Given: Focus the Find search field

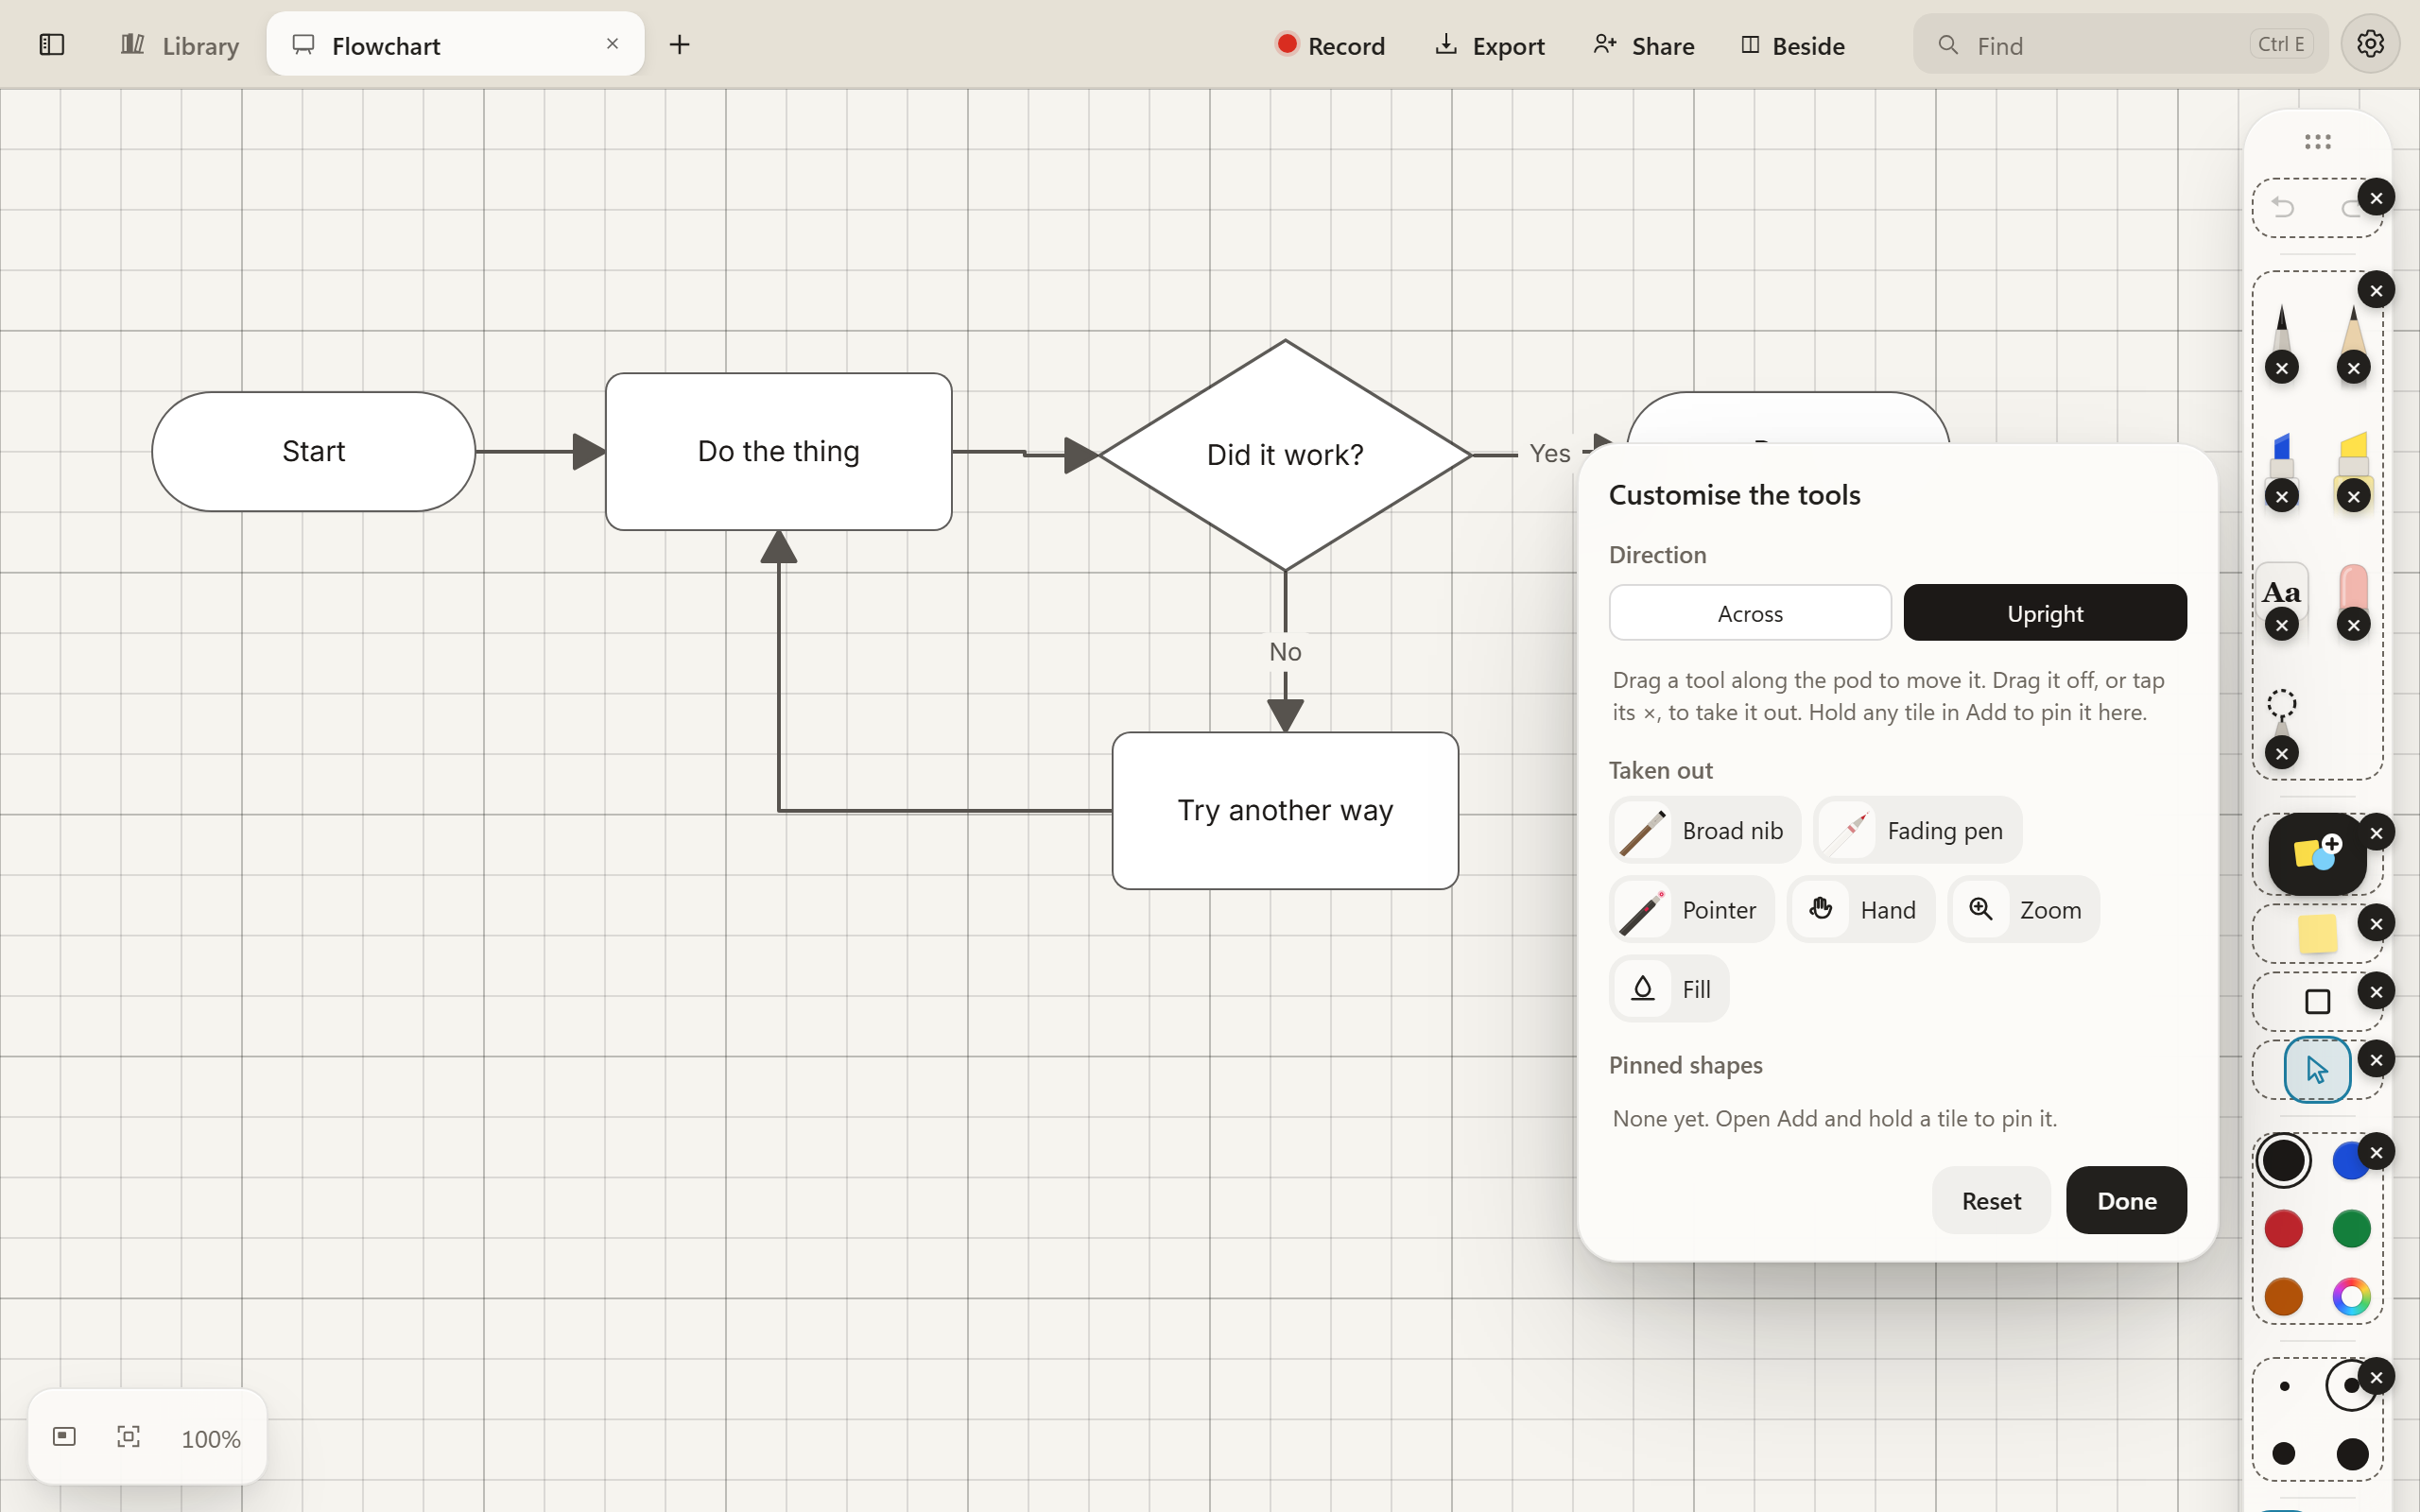Looking at the screenshot, I should 2120,45.
